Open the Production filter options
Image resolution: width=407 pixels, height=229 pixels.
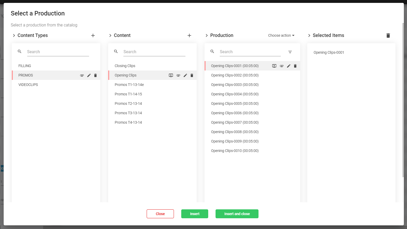click(x=290, y=52)
